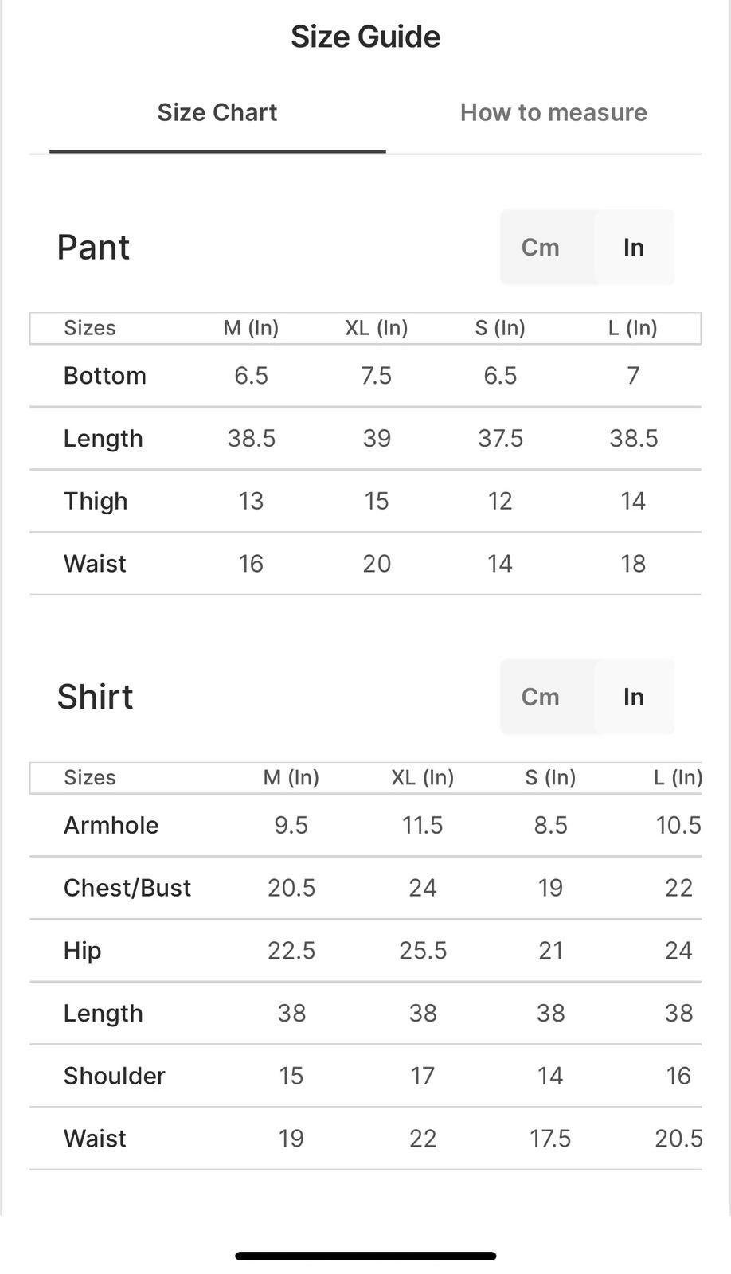Tap the Armhole row label
Image resolution: width=731 pixels, height=1274 pixels.
tap(111, 825)
